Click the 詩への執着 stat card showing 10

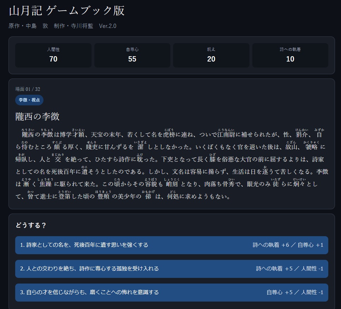(290, 55)
